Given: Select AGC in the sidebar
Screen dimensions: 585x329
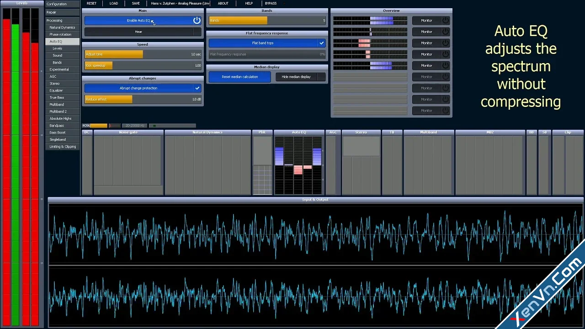Looking at the screenshot, I should [x=62, y=77].
